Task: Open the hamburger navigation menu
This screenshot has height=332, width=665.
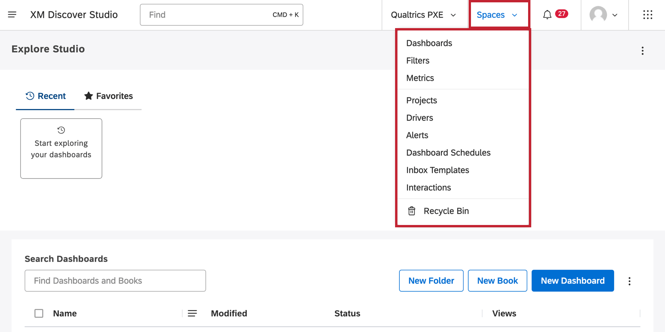Action: 12,15
